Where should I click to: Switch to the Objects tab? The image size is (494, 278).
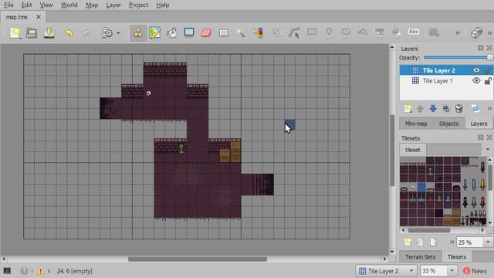coord(448,124)
